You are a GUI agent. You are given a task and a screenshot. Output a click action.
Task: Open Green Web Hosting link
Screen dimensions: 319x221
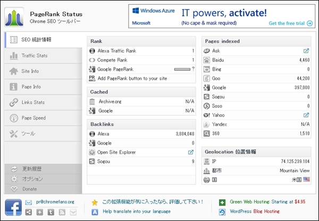[267, 202]
